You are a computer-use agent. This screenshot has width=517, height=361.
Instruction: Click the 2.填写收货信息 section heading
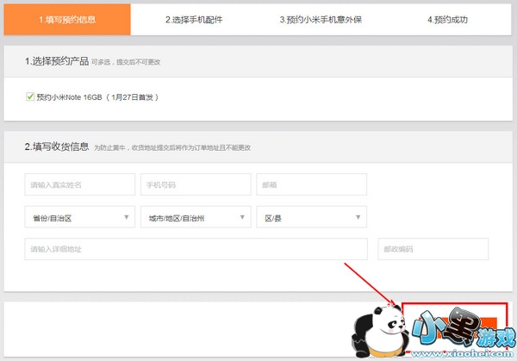pos(57,146)
